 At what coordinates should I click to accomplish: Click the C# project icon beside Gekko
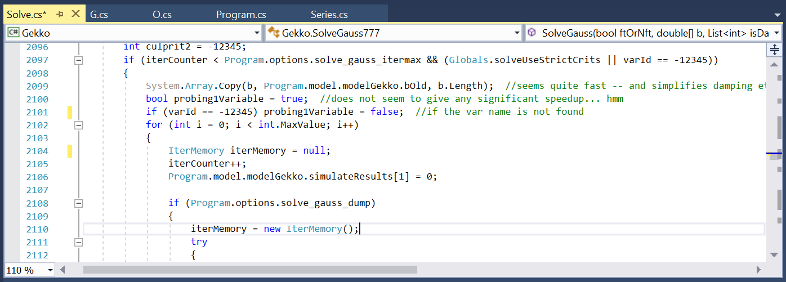[x=13, y=33]
